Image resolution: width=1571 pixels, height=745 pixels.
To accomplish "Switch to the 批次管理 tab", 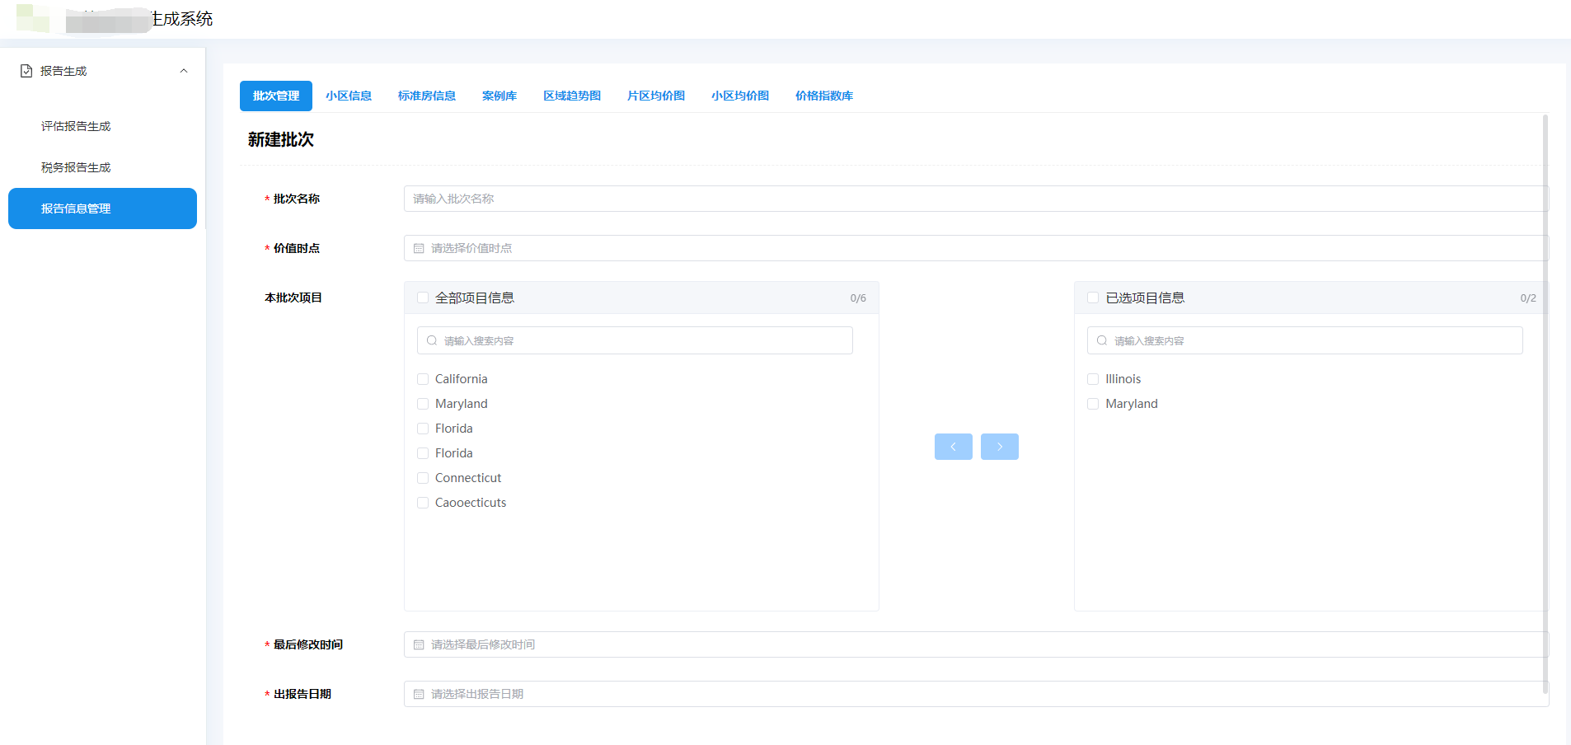I will coord(276,96).
